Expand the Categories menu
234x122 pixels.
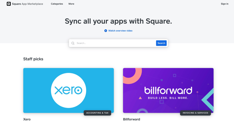(x=57, y=4)
